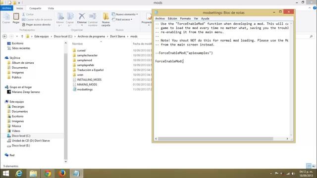The width and height of the screenshot is (317, 178).
Task: Select the INSTALLING_MODS file
Action: point(89,80)
